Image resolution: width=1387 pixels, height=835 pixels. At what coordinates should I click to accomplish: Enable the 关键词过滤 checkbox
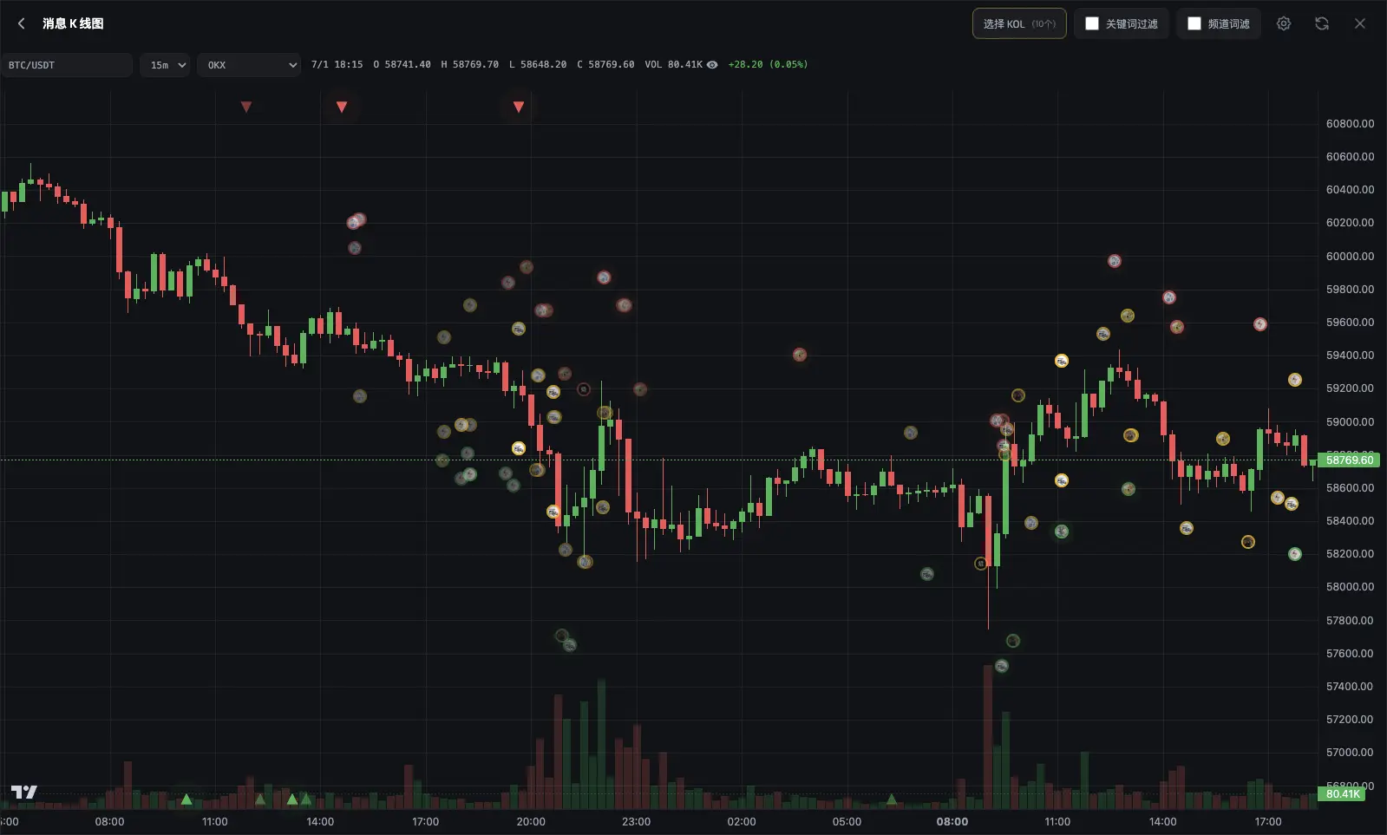pos(1092,23)
